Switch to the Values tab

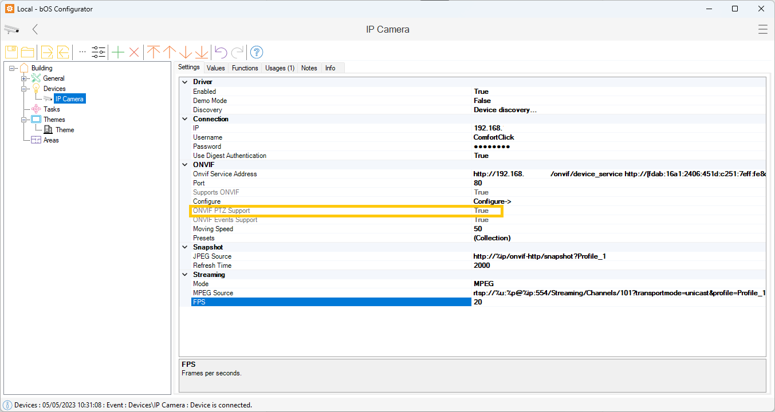pyautogui.click(x=216, y=68)
